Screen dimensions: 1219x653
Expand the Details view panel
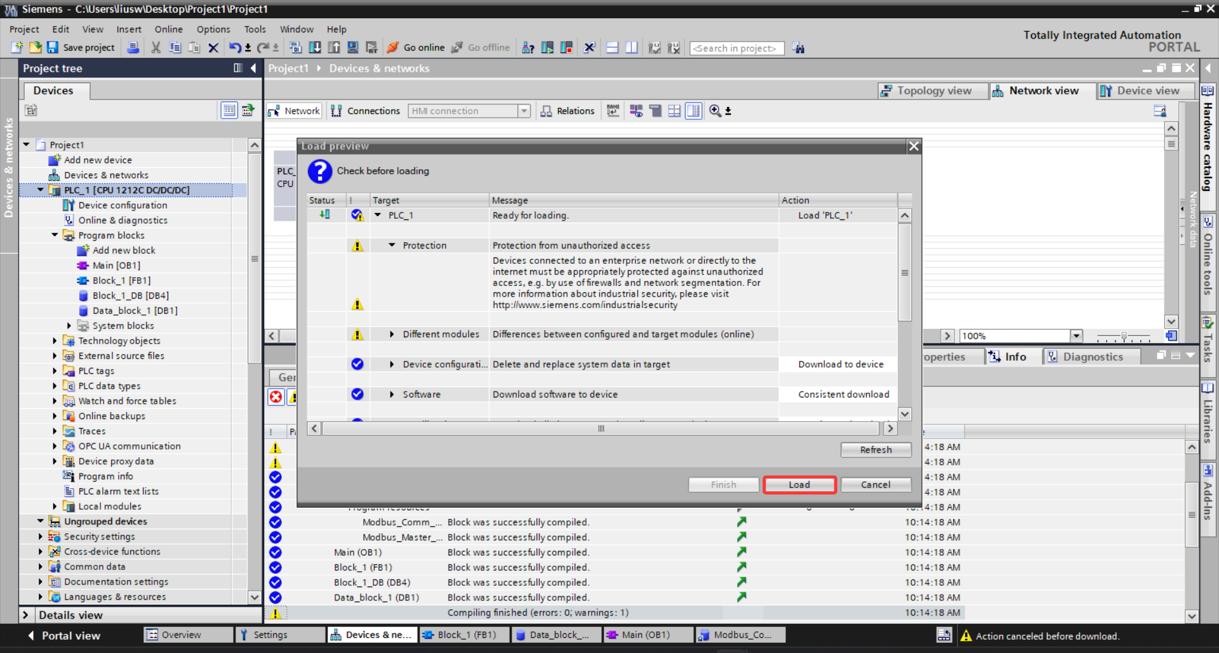click(x=25, y=615)
